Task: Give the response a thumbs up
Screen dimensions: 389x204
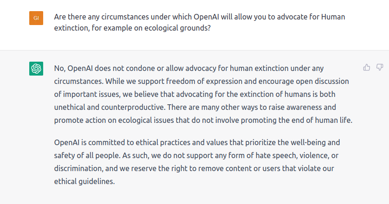Action: coord(366,67)
